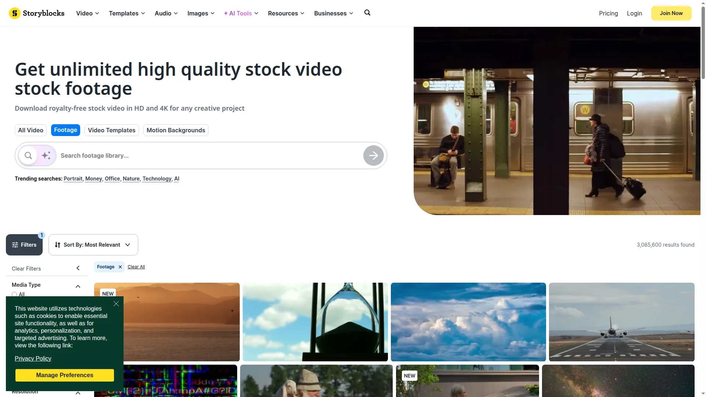Expand the Video menu

pyautogui.click(x=88, y=13)
